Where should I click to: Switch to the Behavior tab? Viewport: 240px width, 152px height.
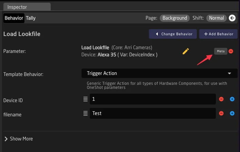(14, 18)
